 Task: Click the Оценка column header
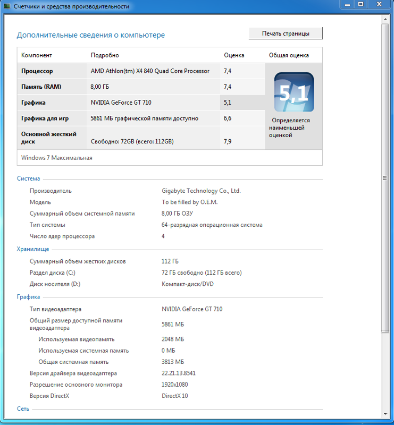point(234,55)
